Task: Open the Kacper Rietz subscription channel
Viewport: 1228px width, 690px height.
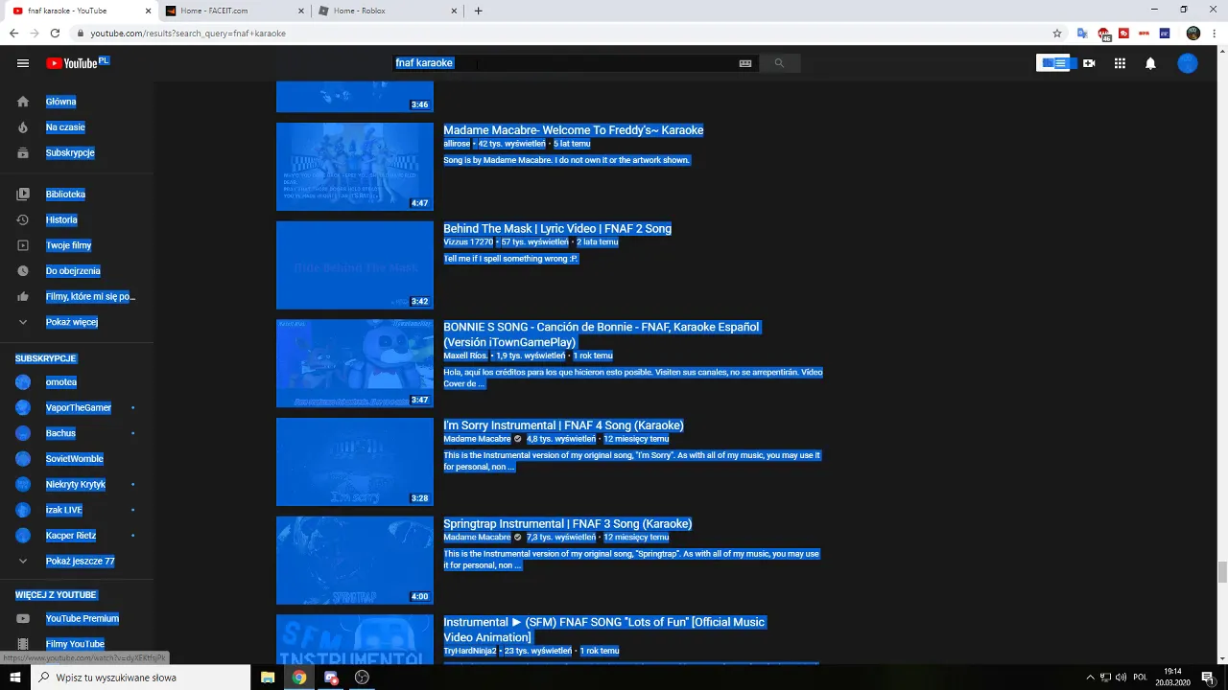Action: (x=70, y=536)
